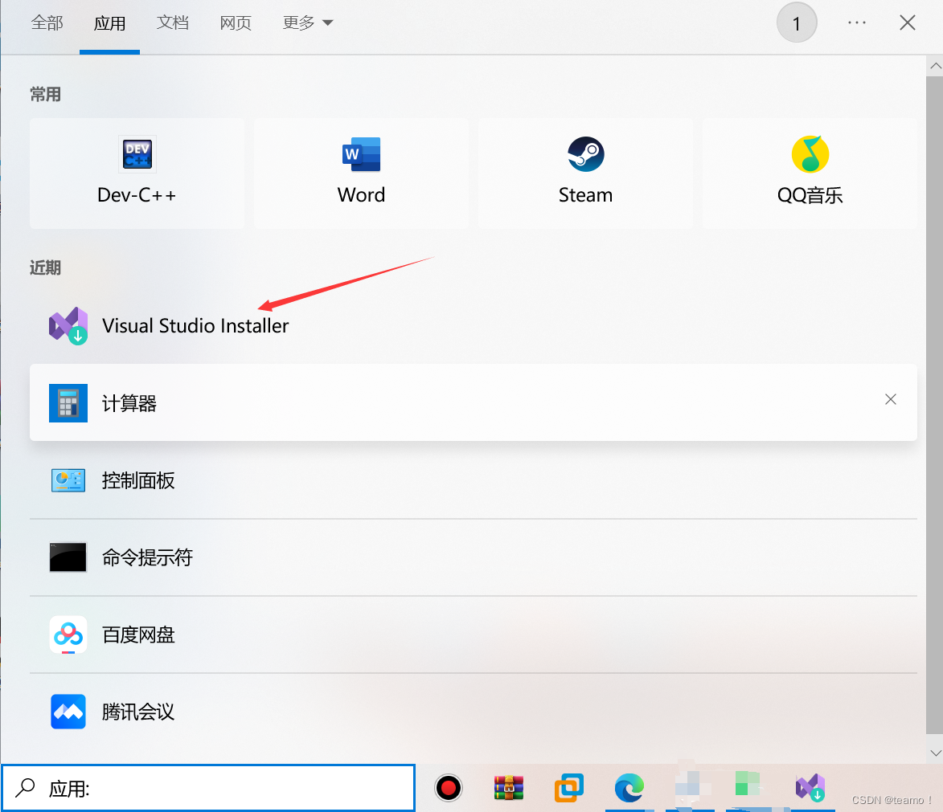
Task: Open Visual Studio Installer from the taskbar
Action: [810, 788]
